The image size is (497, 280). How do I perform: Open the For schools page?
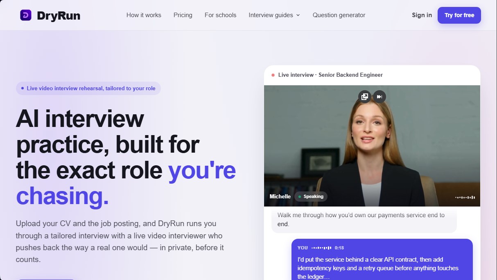[220, 15]
